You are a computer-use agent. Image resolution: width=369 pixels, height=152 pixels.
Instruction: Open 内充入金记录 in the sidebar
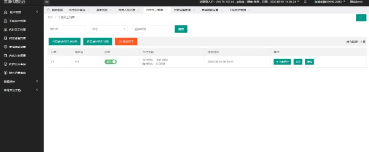17,56
